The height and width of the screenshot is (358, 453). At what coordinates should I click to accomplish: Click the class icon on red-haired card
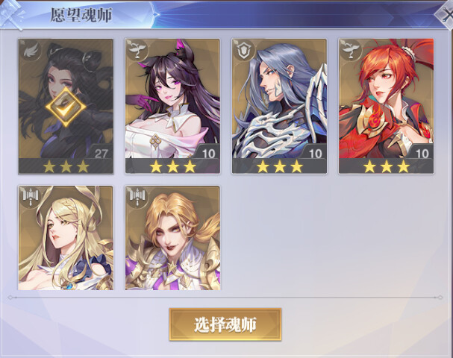click(351, 51)
